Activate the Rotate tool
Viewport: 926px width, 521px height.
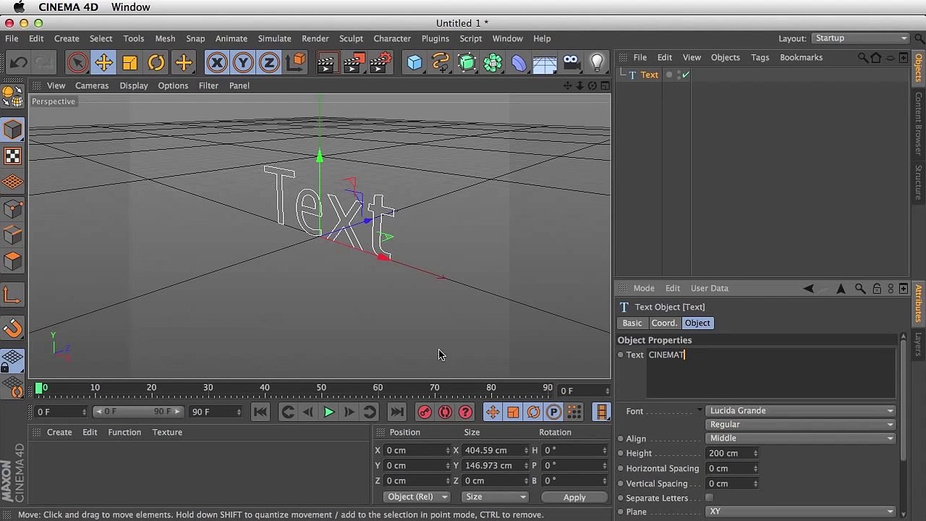[156, 63]
